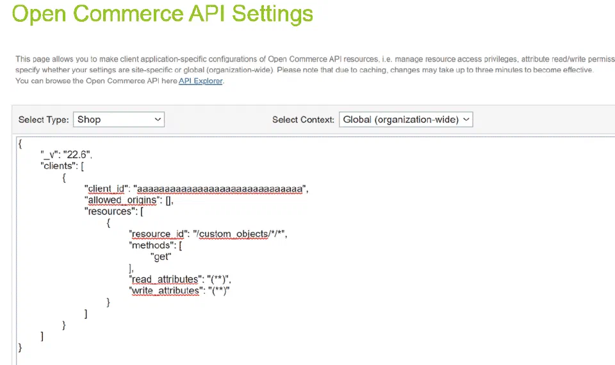The height and width of the screenshot is (365, 615).
Task: Click the "resources": [ line
Action: (x=114, y=212)
